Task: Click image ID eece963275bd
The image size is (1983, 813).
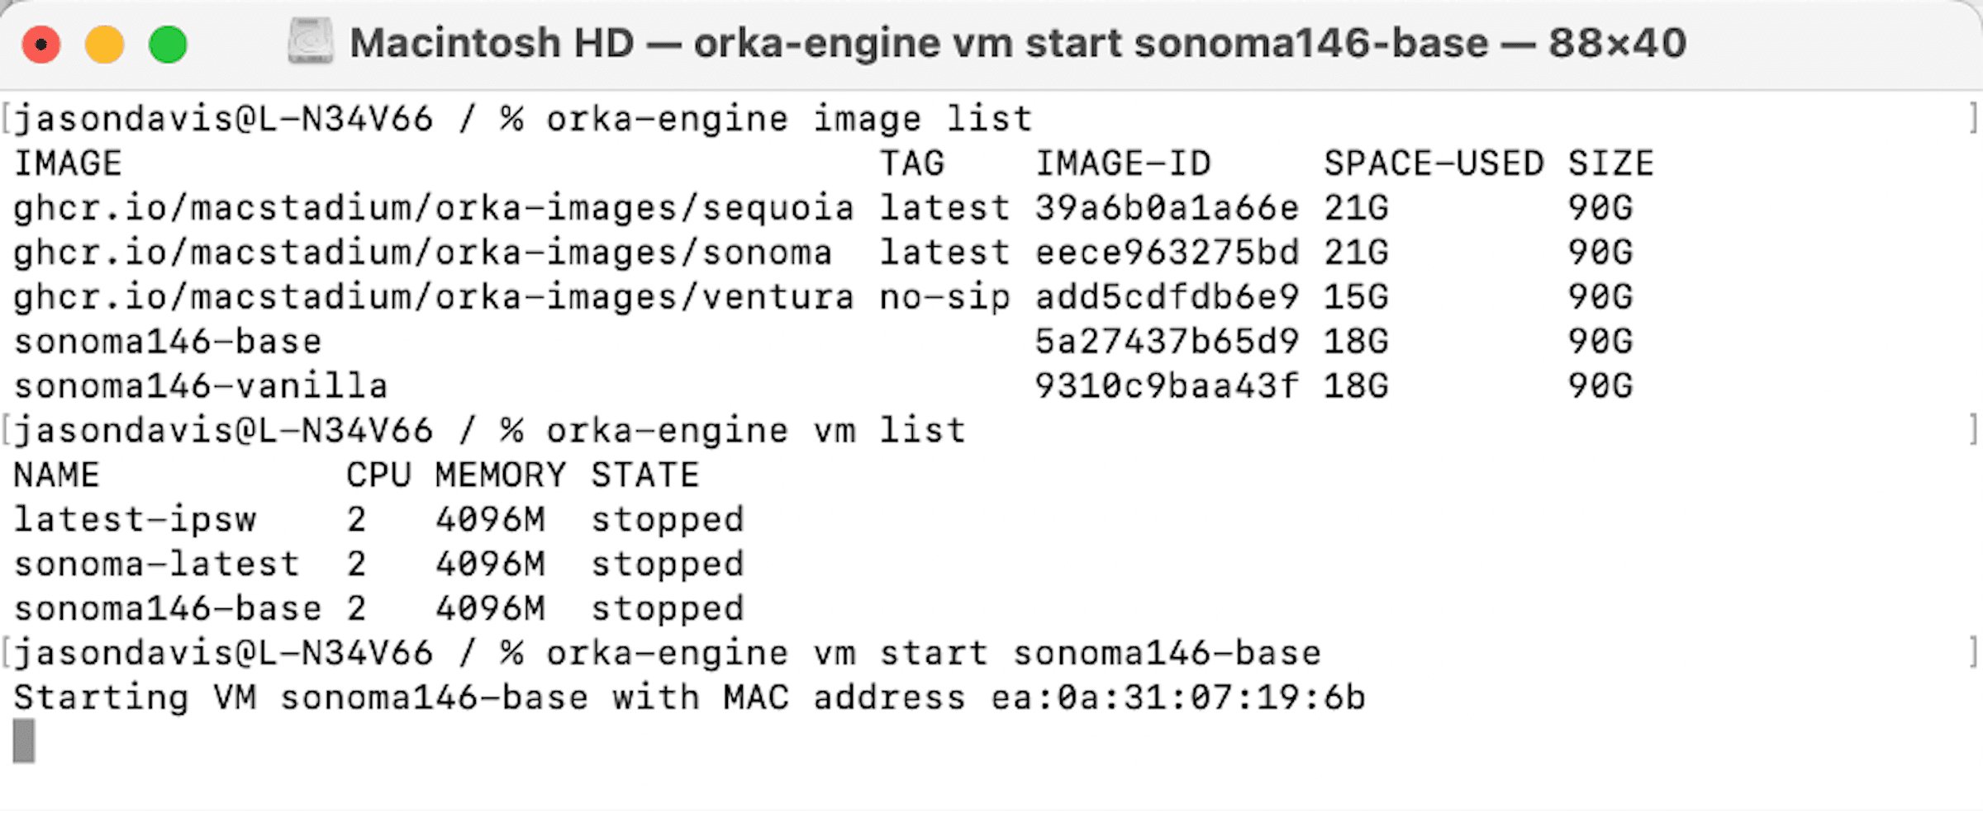Action: pyautogui.click(x=1167, y=253)
